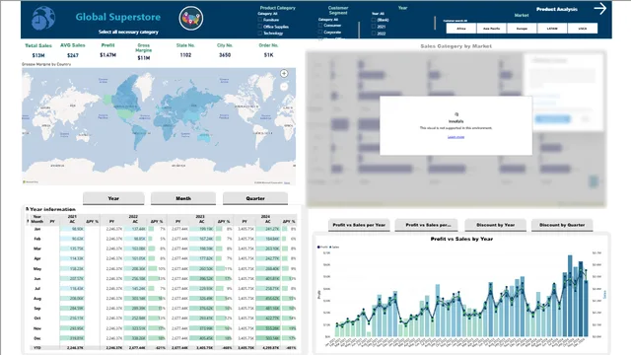This screenshot has height=355, width=631.
Task: Click the 2024 column header in table
Action: [x=265, y=216]
